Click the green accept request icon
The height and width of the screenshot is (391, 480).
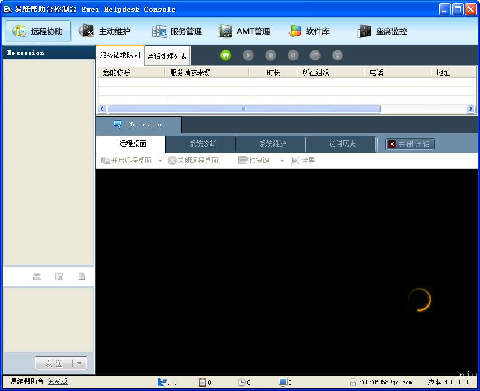click(226, 55)
